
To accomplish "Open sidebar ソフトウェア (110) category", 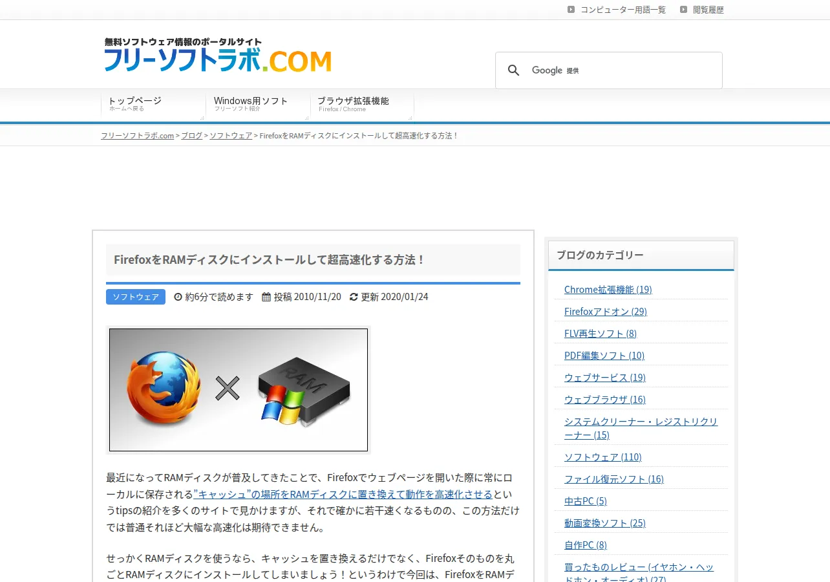I will coord(603,457).
